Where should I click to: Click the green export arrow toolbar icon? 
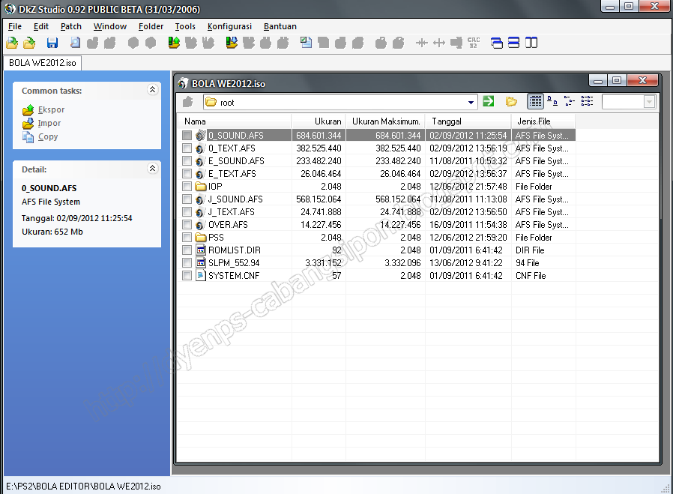pos(174,43)
